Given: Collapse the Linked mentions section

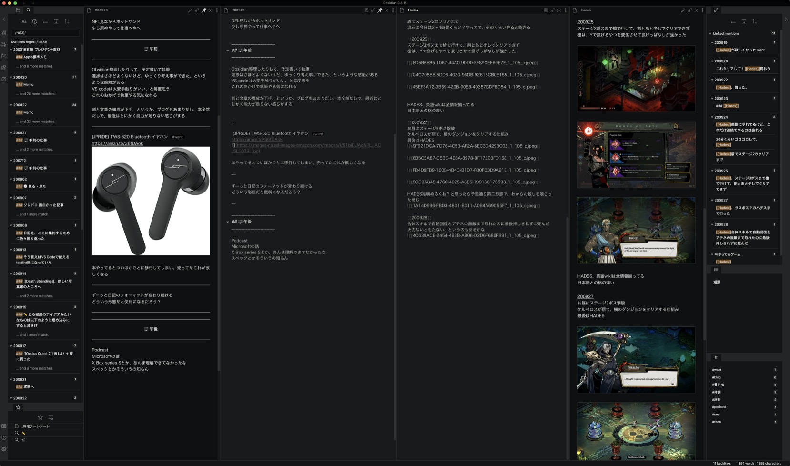Looking at the screenshot, I should pyautogui.click(x=710, y=33).
